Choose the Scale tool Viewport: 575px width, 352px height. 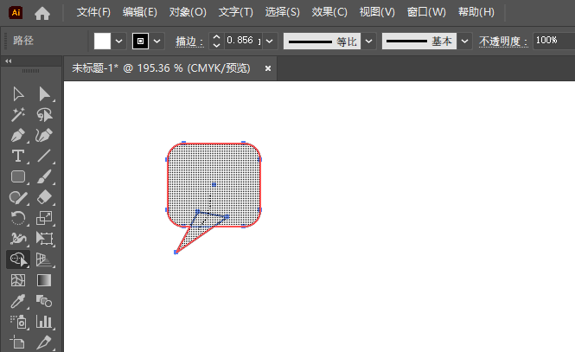point(44,218)
